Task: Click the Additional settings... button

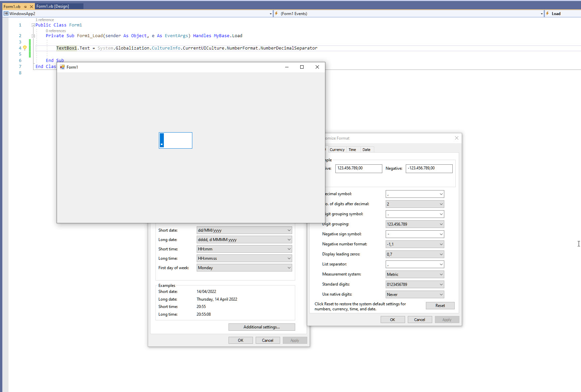Action: (x=262, y=327)
